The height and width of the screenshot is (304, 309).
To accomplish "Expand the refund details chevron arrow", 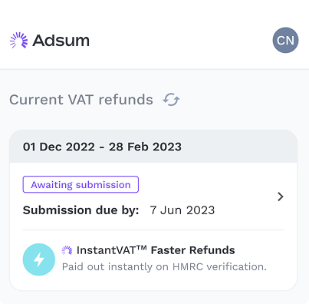I will click(x=281, y=197).
